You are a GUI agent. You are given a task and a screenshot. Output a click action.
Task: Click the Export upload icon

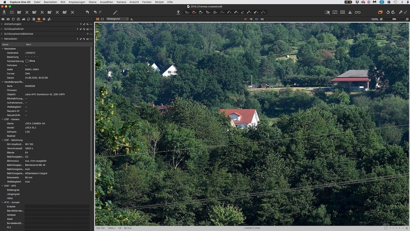tap(178, 12)
